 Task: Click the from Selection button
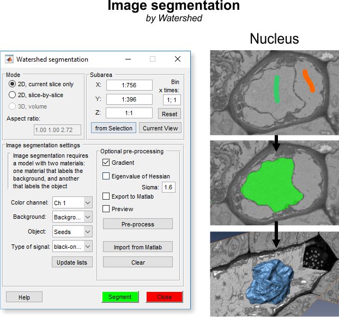click(x=113, y=128)
